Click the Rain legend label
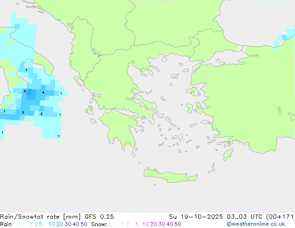The width and height of the screenshot is (295, 228). tap(6, 224)
